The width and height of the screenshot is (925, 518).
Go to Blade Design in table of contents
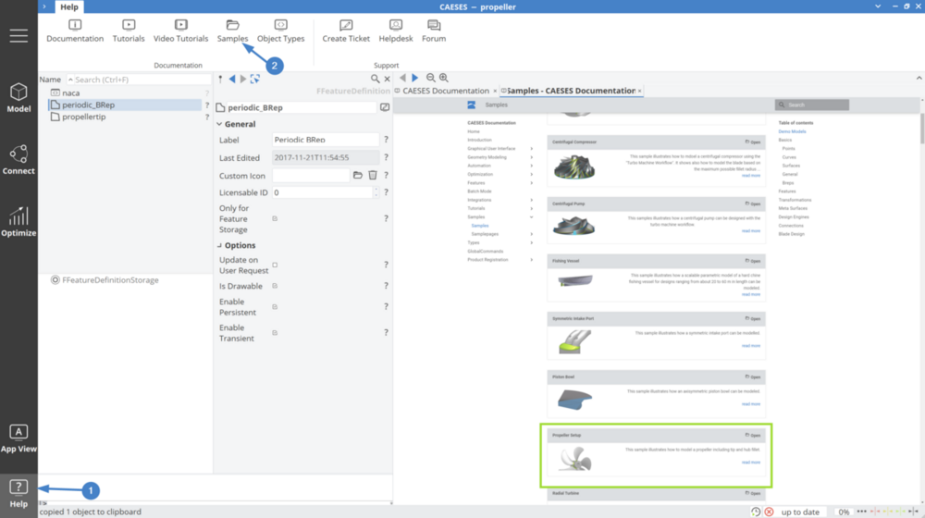791,234
